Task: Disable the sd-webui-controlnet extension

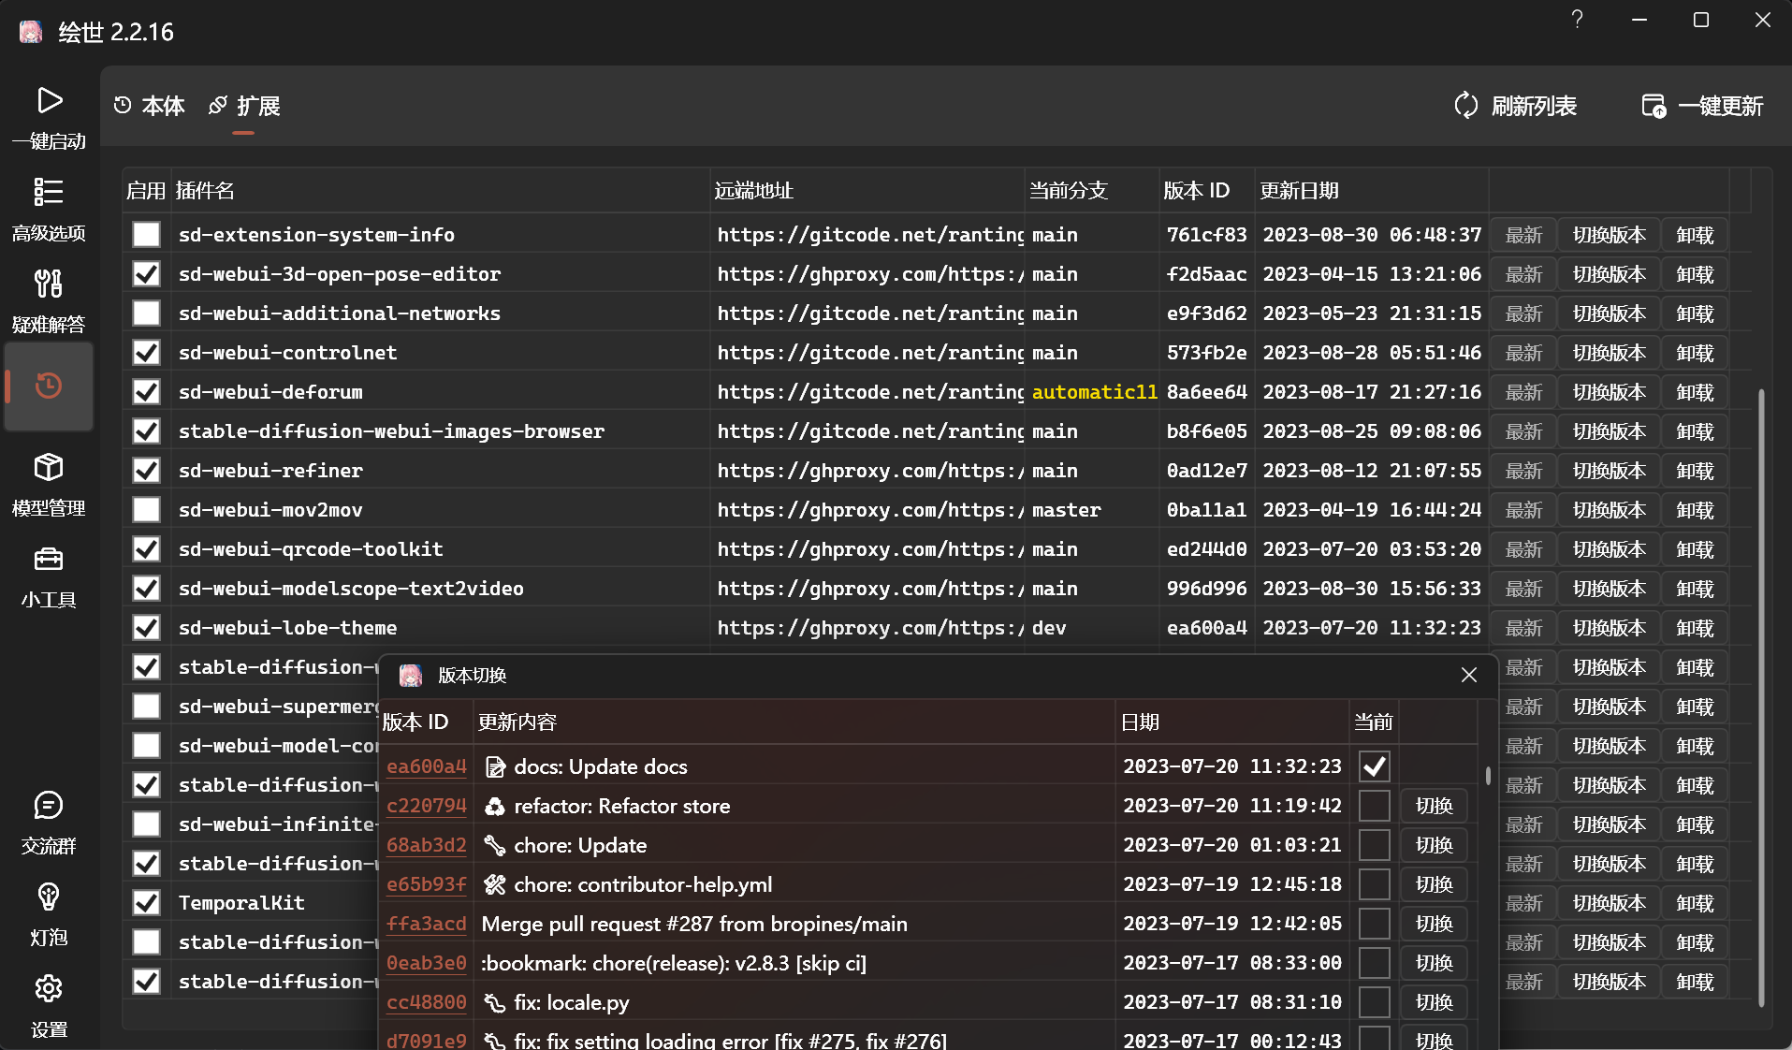Action: tap(146, 352)
